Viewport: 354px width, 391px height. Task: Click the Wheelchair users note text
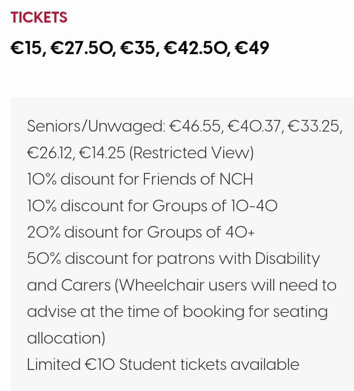[225, 285]
